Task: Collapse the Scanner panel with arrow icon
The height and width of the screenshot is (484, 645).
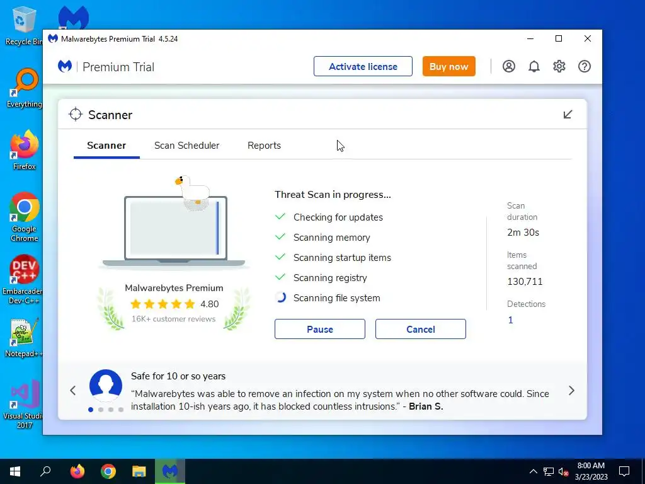Action: pyautogui.click(x=568, y=115)
